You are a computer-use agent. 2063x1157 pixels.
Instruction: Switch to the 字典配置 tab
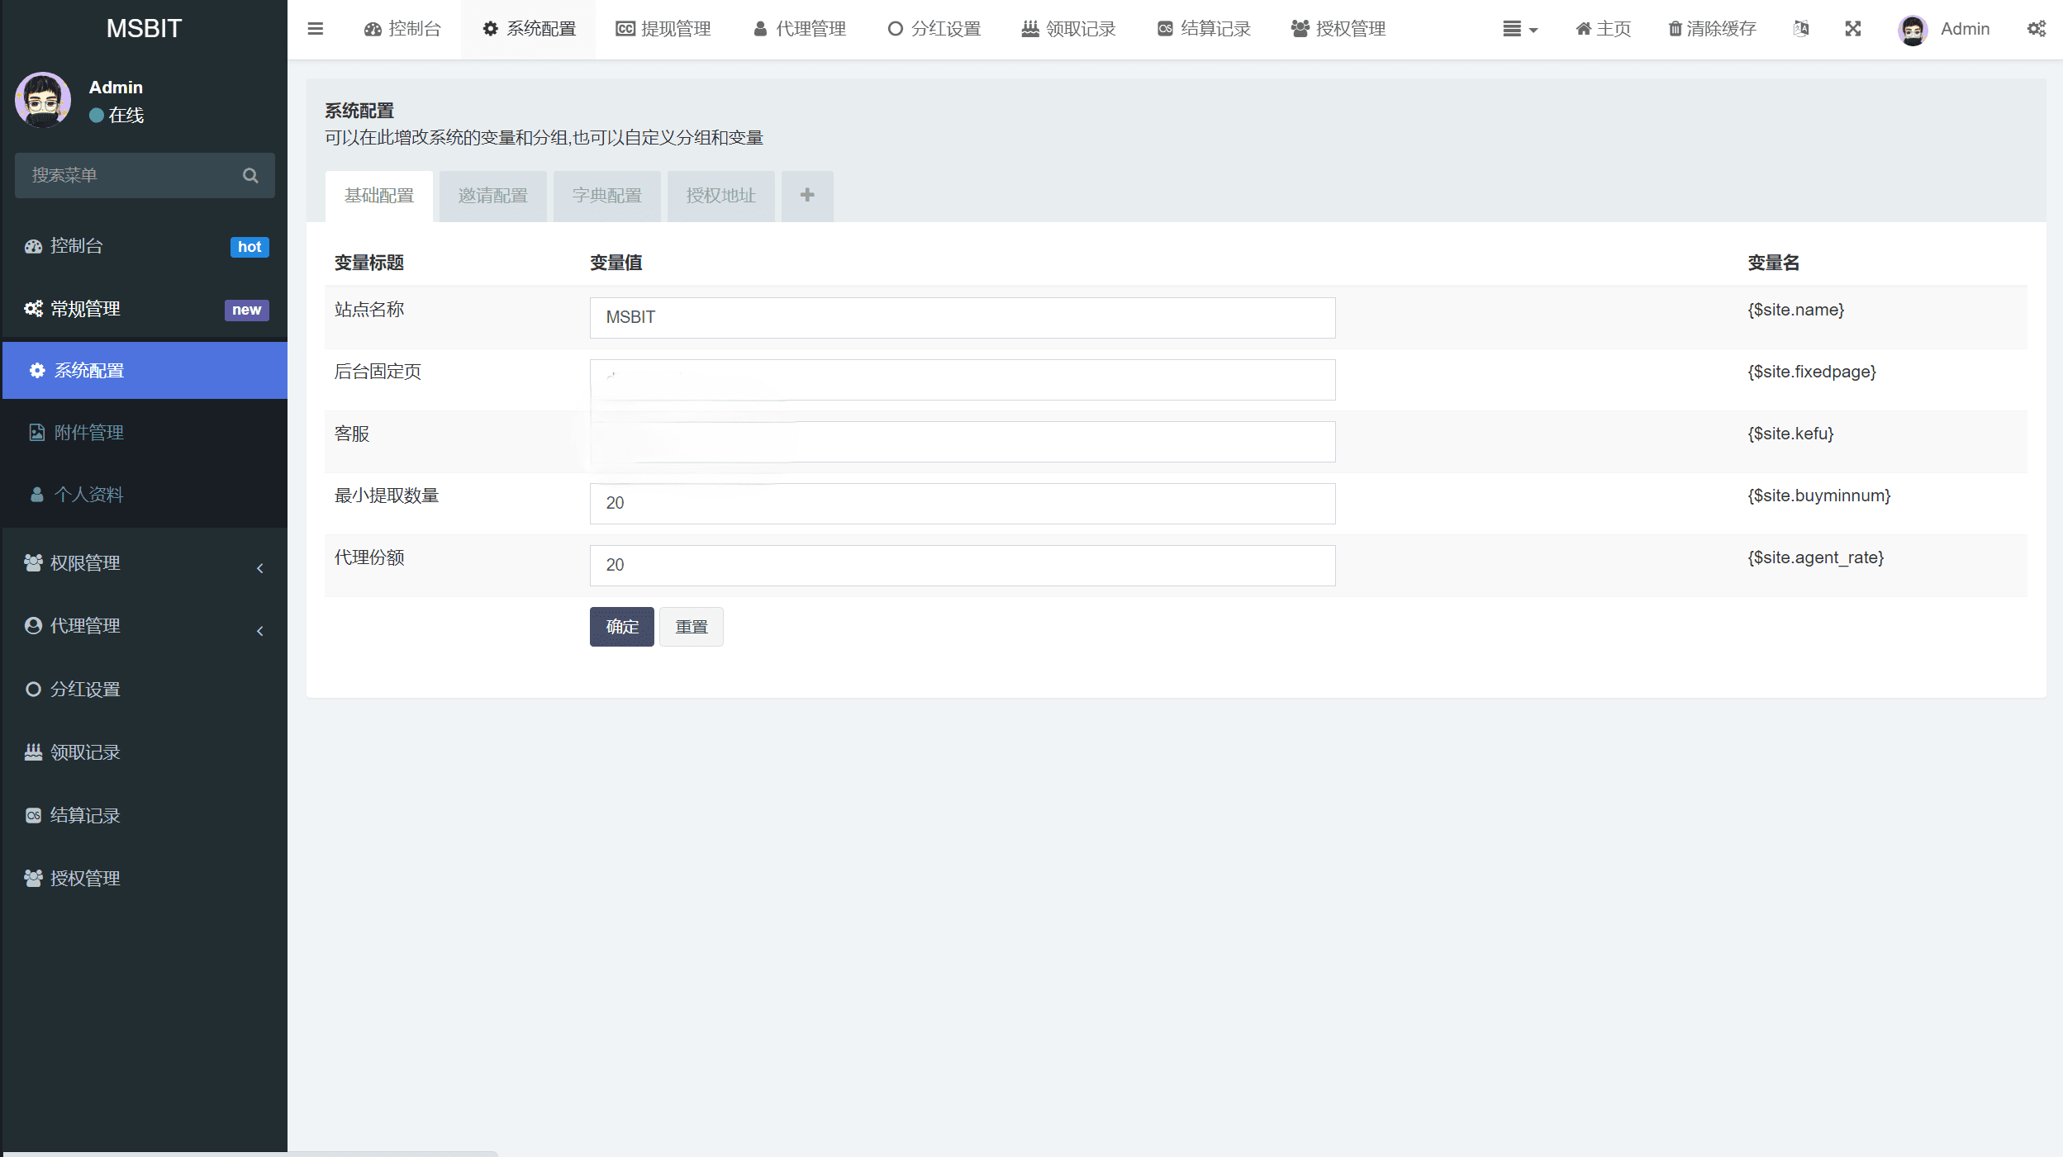606,196
